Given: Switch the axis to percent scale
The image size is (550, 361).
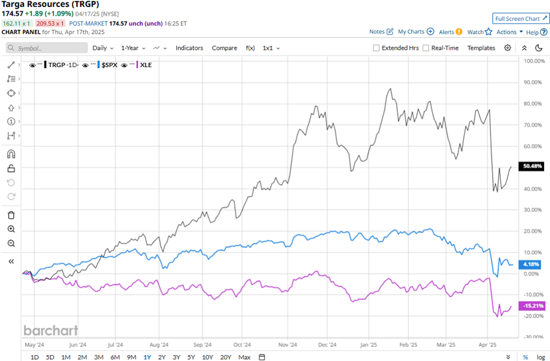Looking at the screenshot, I should 525,357.
